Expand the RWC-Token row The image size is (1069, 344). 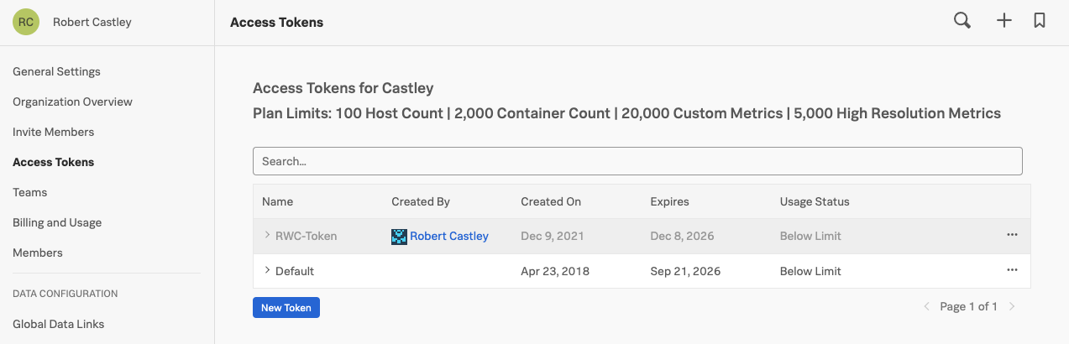(267, 236)
